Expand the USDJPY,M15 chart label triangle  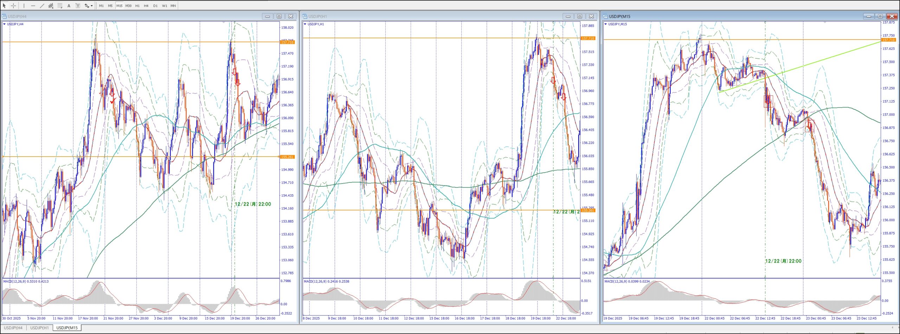tap(605, 24)
